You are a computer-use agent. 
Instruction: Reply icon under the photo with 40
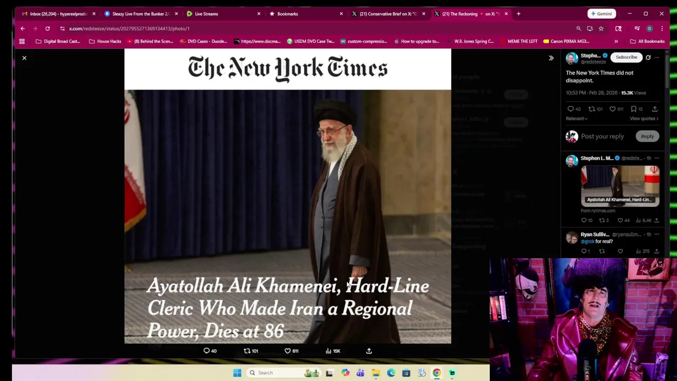point(210,351)
